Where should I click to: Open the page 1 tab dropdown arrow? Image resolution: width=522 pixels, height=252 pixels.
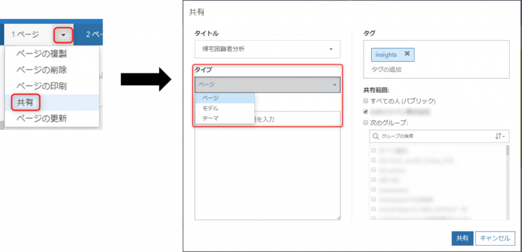click(63, 34)
